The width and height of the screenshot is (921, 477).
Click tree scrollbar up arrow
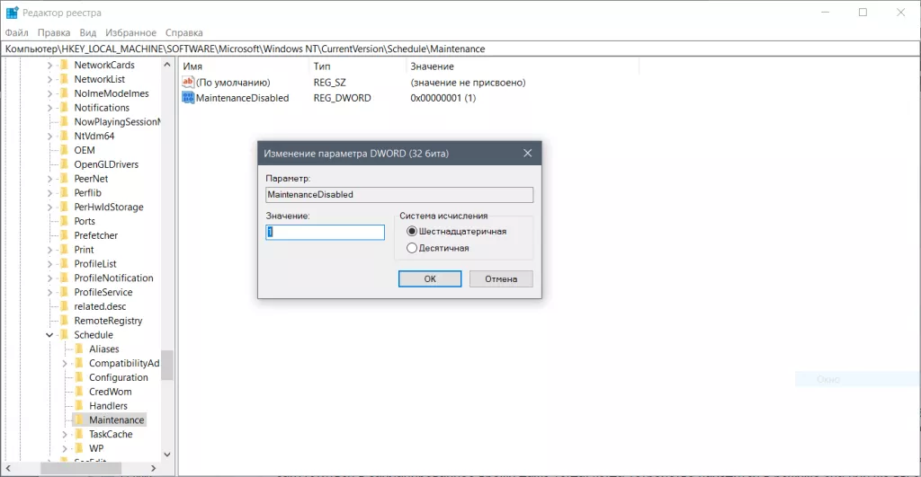(x=167, y=65)
